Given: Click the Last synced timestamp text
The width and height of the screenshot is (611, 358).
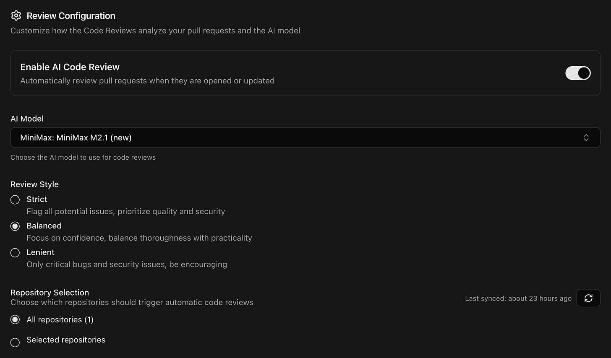Looking at the screenshot, I should (x=518, y=298).
